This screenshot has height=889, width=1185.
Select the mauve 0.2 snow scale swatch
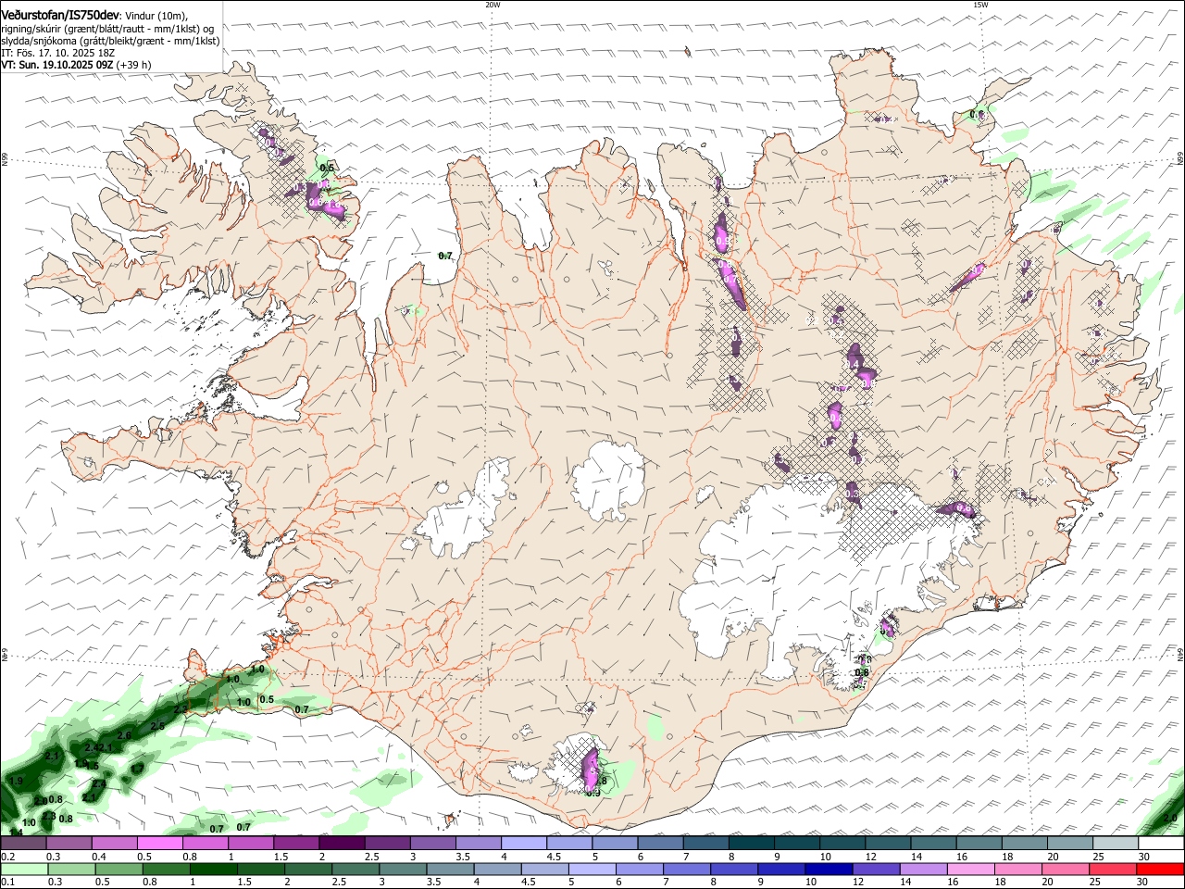click(23, 844)
